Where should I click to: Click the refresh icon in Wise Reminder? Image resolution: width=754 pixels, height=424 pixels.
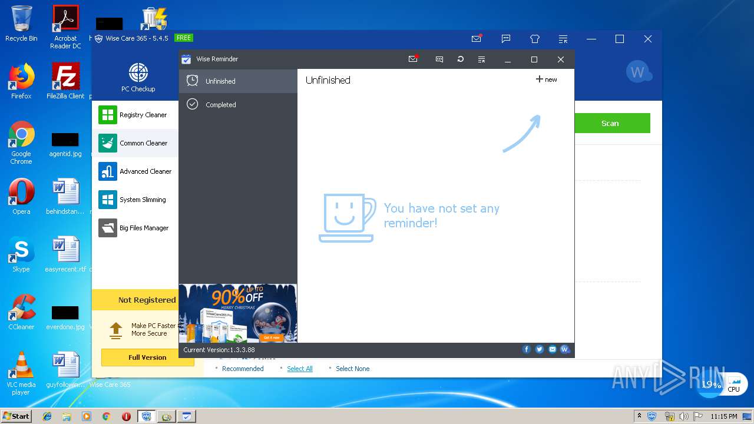(461, 59)
